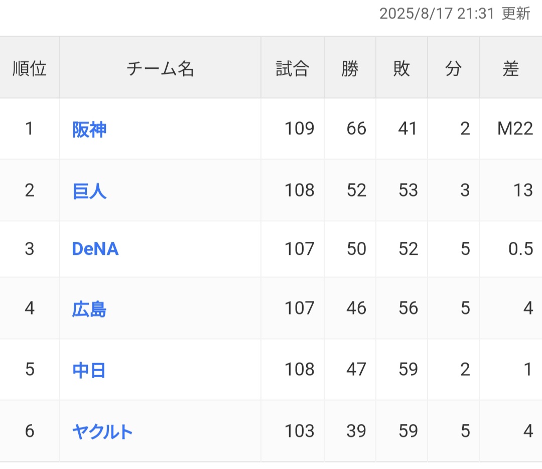542x469 pixels.
Task: Click the 勝 column header
Action: pyautogui.click(x=350, y=68)
